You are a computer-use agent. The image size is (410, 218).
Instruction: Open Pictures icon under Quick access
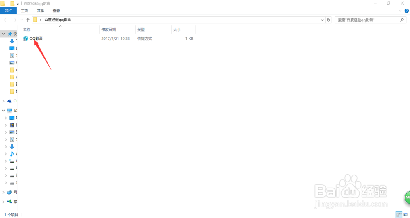point(12,62)
